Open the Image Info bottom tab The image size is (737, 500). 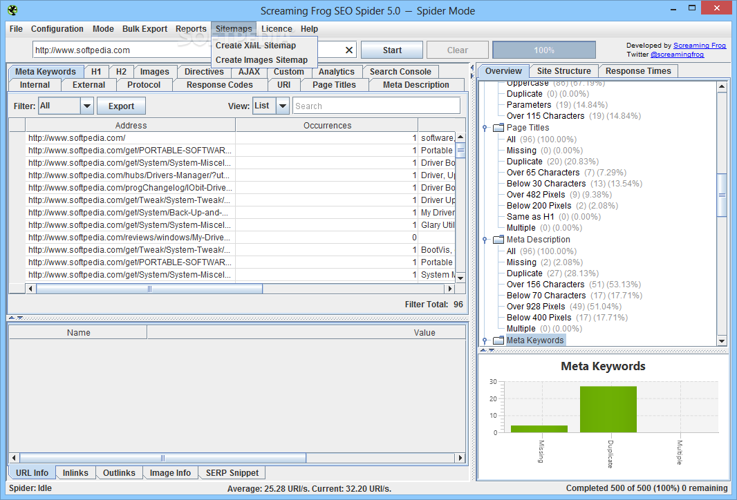point(170,473)
